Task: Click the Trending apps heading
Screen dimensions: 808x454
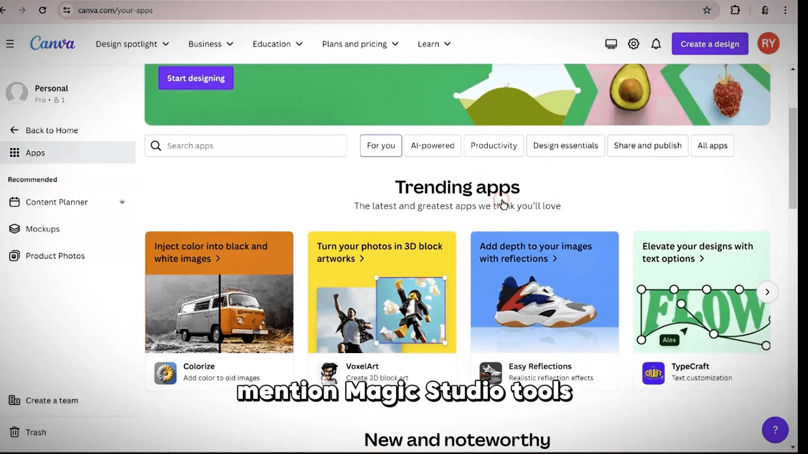Action: pyautogui.click(x=457, y=187)
